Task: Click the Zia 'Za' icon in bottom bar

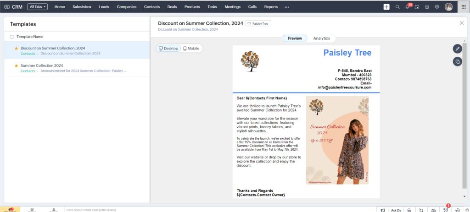Action: tap(433, 210)
